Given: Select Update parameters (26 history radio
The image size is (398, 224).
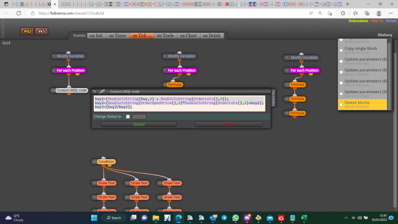Looking at the screenshot, I should pyautogui.click(x=341, y=94).
